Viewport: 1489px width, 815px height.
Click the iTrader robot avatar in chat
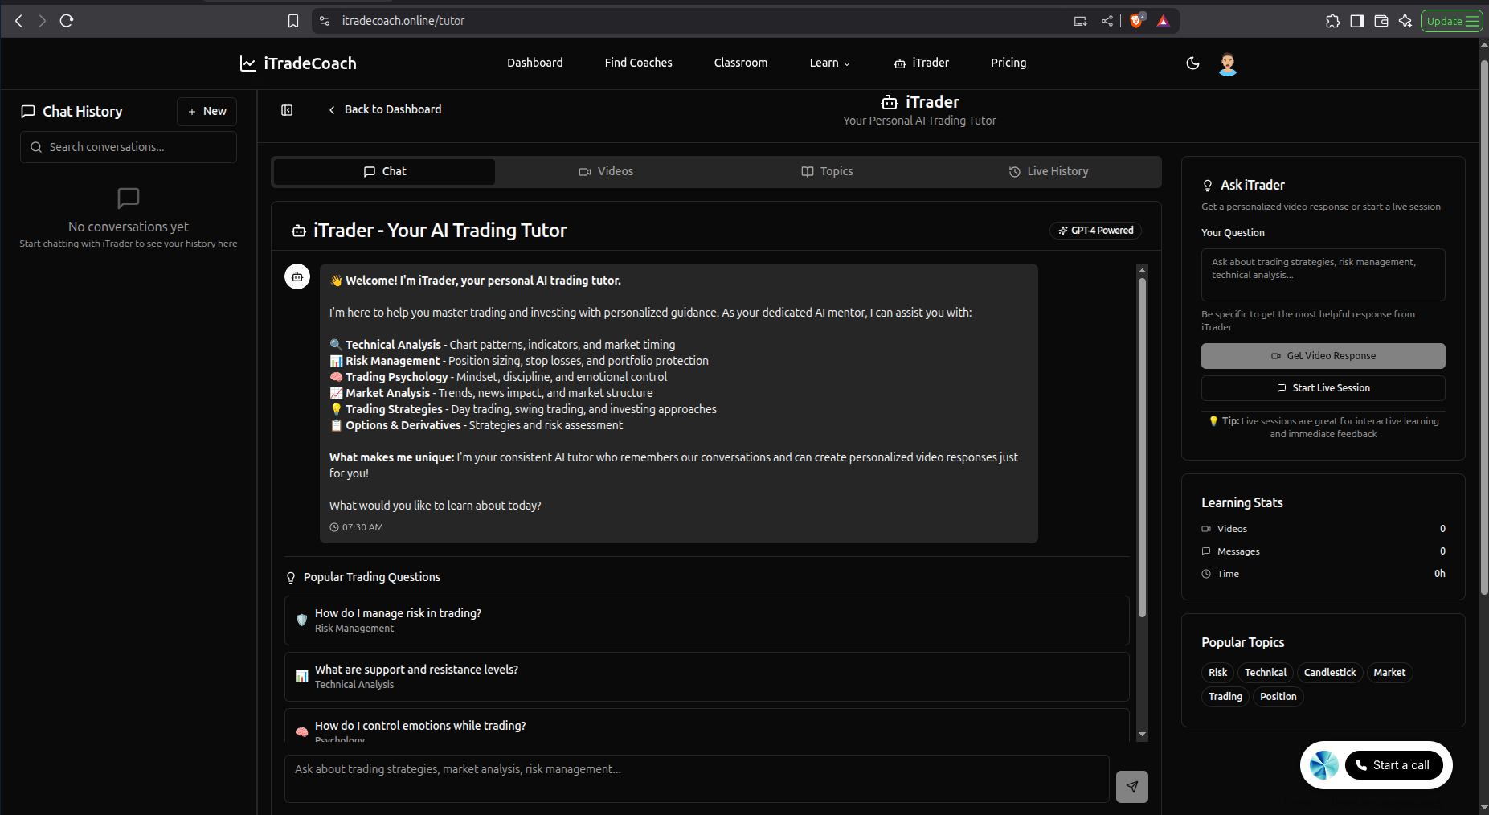297,276
